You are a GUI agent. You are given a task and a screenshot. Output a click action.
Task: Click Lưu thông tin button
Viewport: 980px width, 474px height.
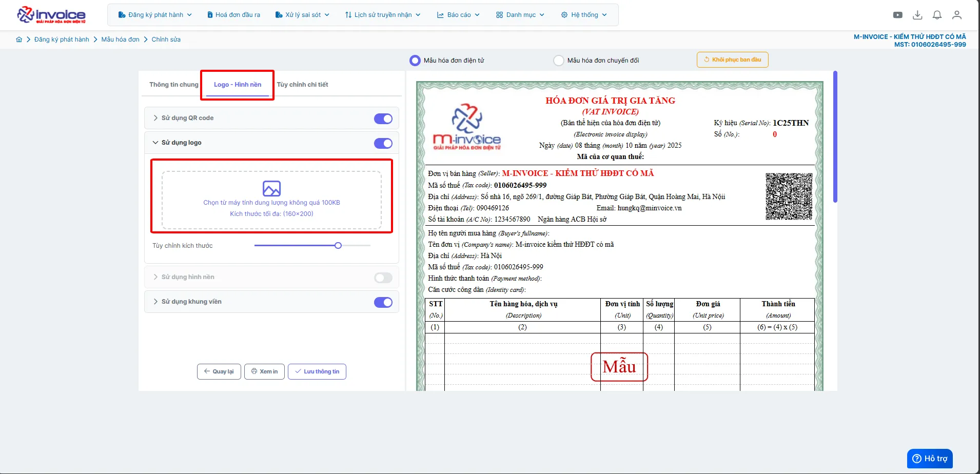tap(317, 371)
